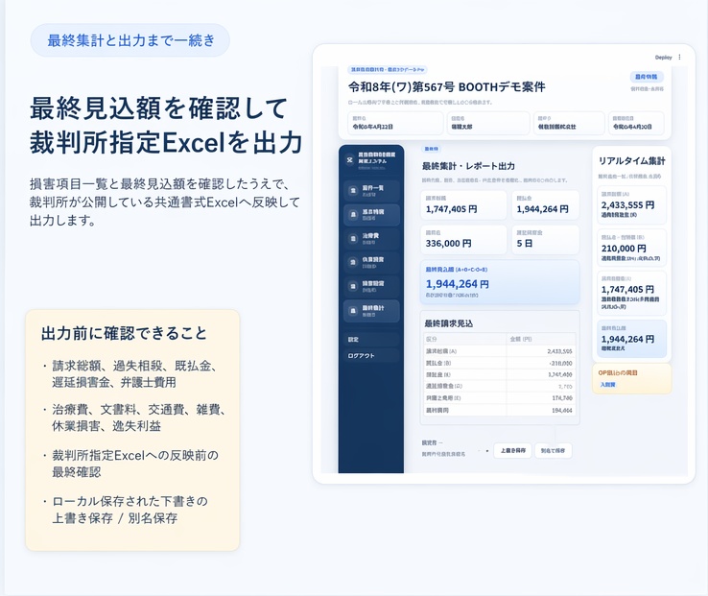708x596 pixels.
Task: Click the 1,747,405 円 card in the main summary
Action: pyautogui.click(x=463, y=205)
